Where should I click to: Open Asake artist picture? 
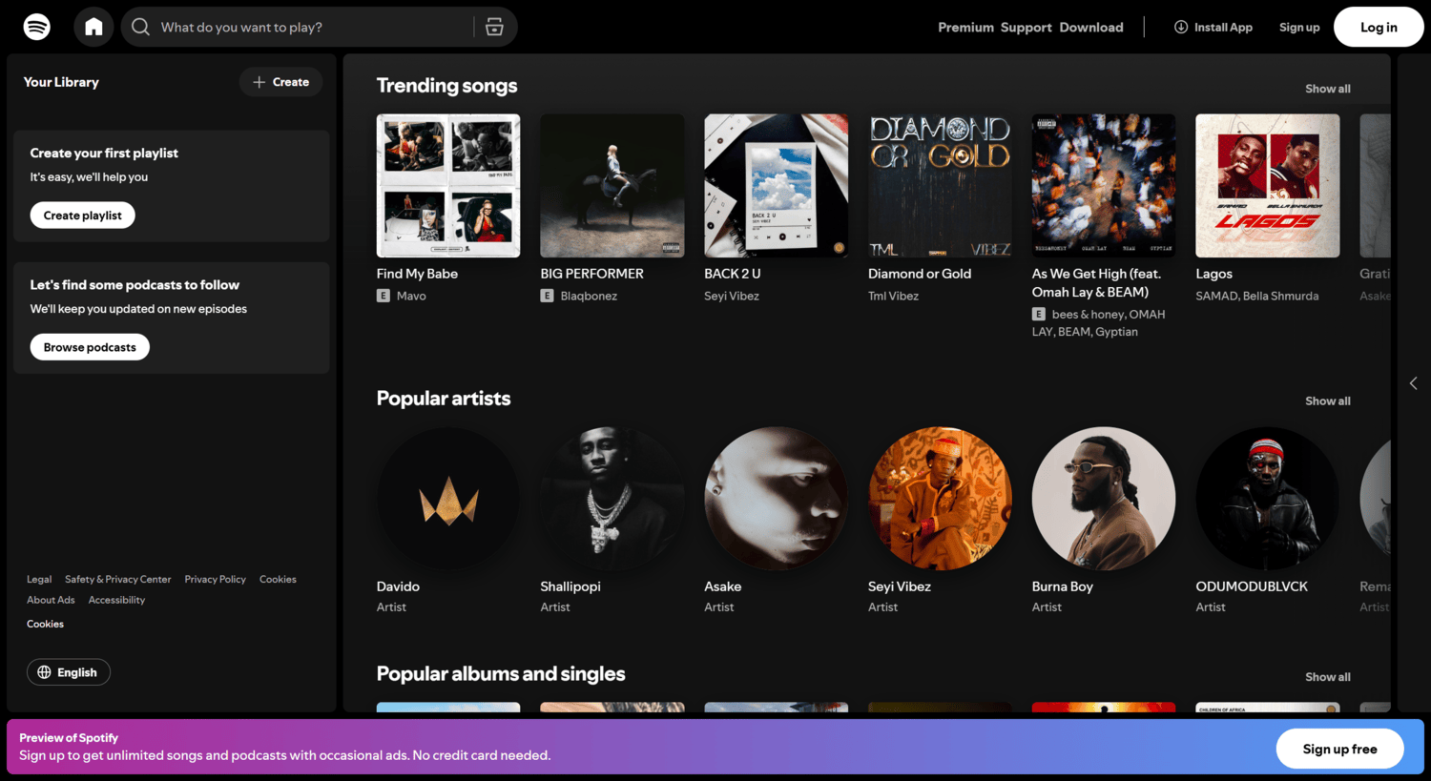[x=777, y=499]
